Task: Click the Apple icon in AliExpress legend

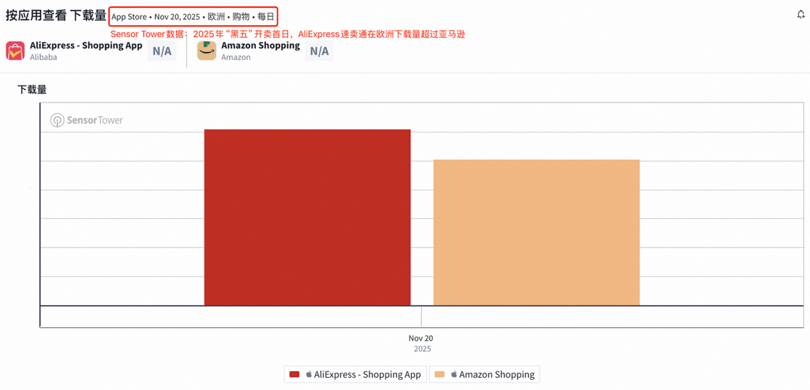Action: 309,374
